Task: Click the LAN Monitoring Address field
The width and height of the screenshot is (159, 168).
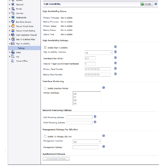Action: coord(79,117)
